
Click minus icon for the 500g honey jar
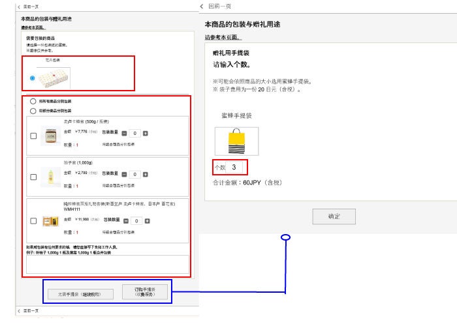pyautogui.click(x=125, y=133)
